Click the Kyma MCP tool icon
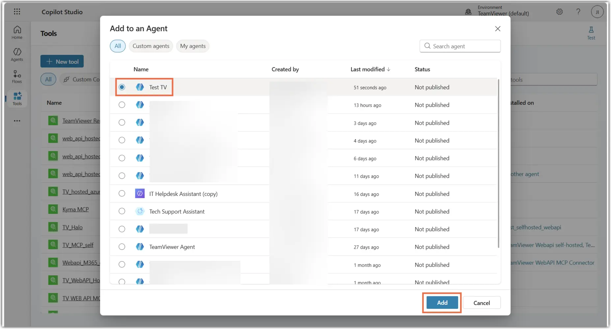The width and height of the screenshot is (611, 329). [x=53, y=209]
